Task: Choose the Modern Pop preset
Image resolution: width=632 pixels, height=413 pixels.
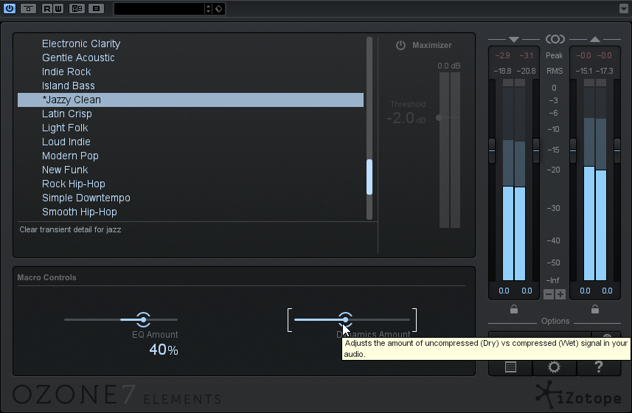Action: click(70, 156)
